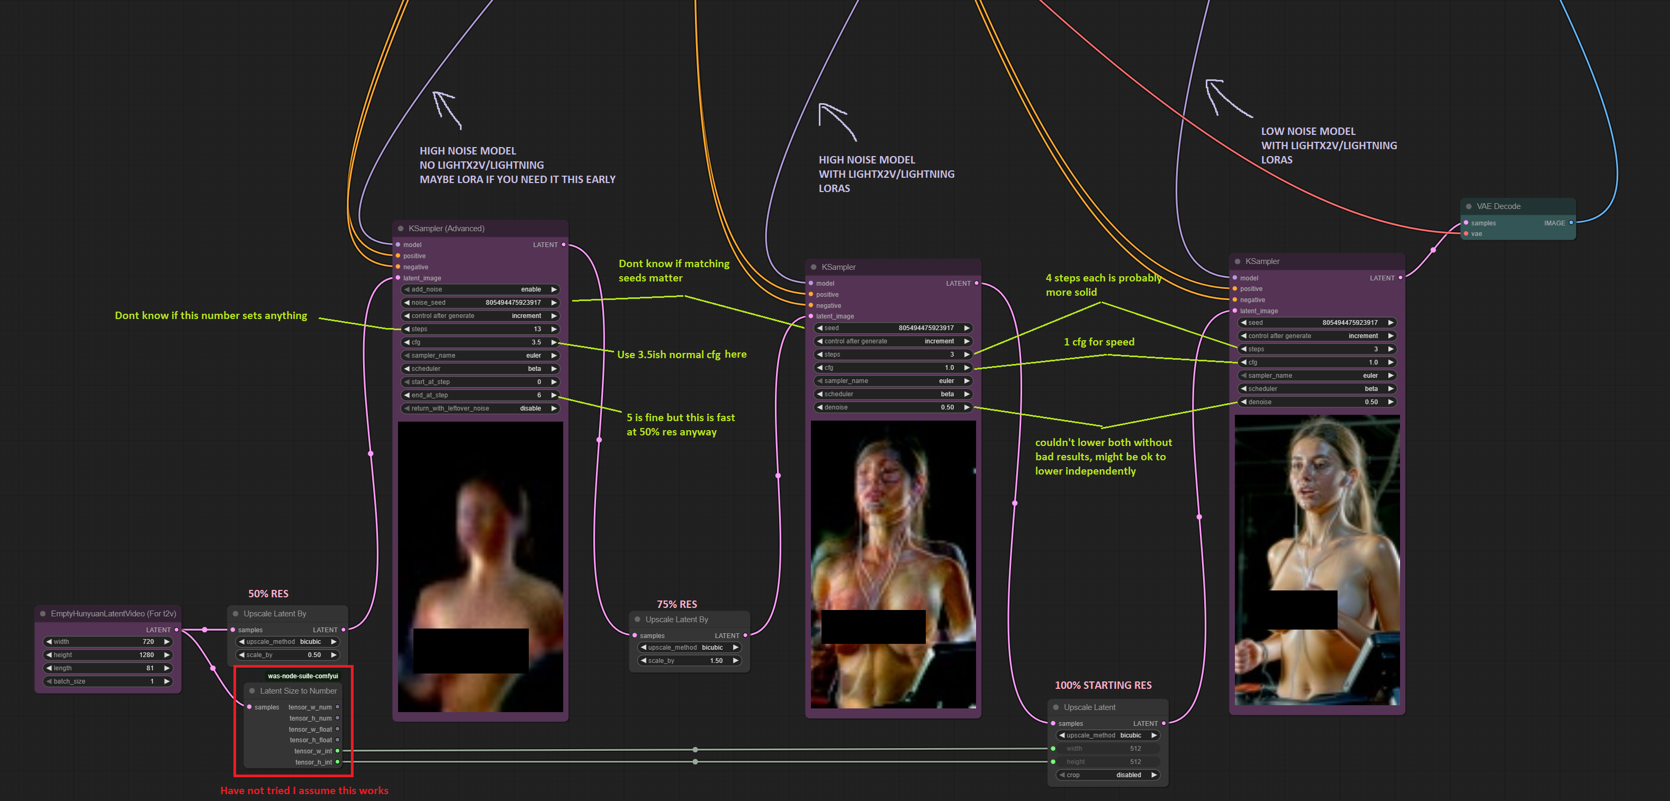Click the was-node-suite-comfyui badge label
The image size is (1670, 801).
(303, 676)
